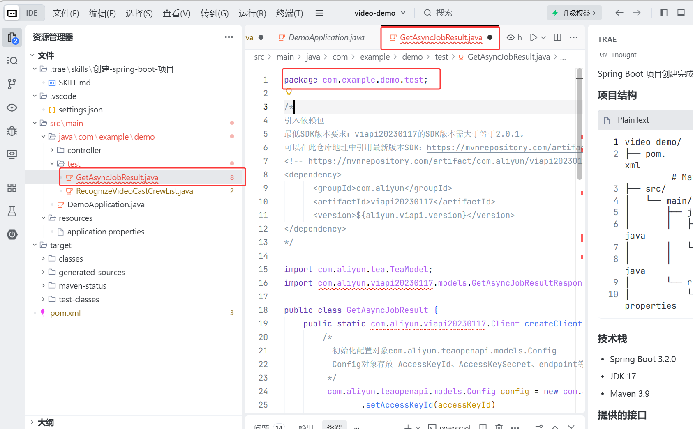
Task: Select DemoApplication.java in the file tree
Action: (x=106, y=204)
